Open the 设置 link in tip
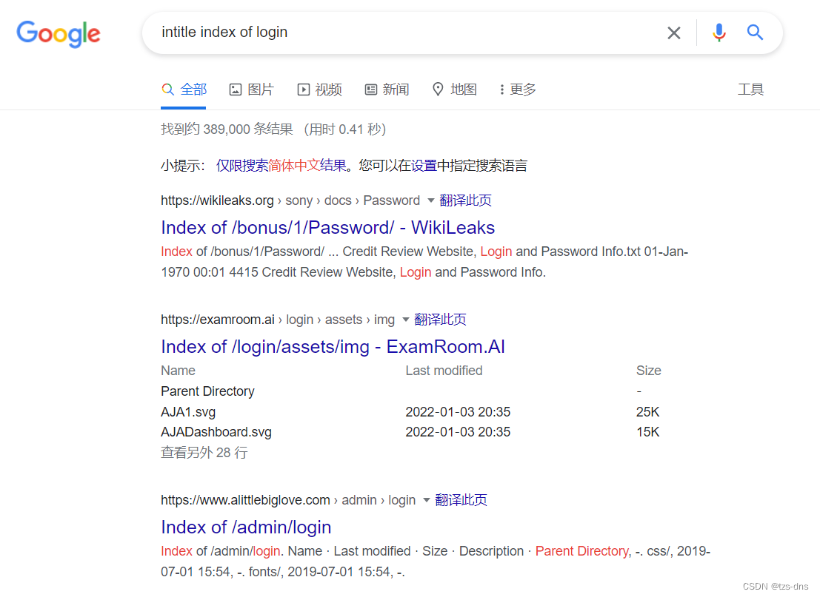820x597 pixels. click(424, 166)
